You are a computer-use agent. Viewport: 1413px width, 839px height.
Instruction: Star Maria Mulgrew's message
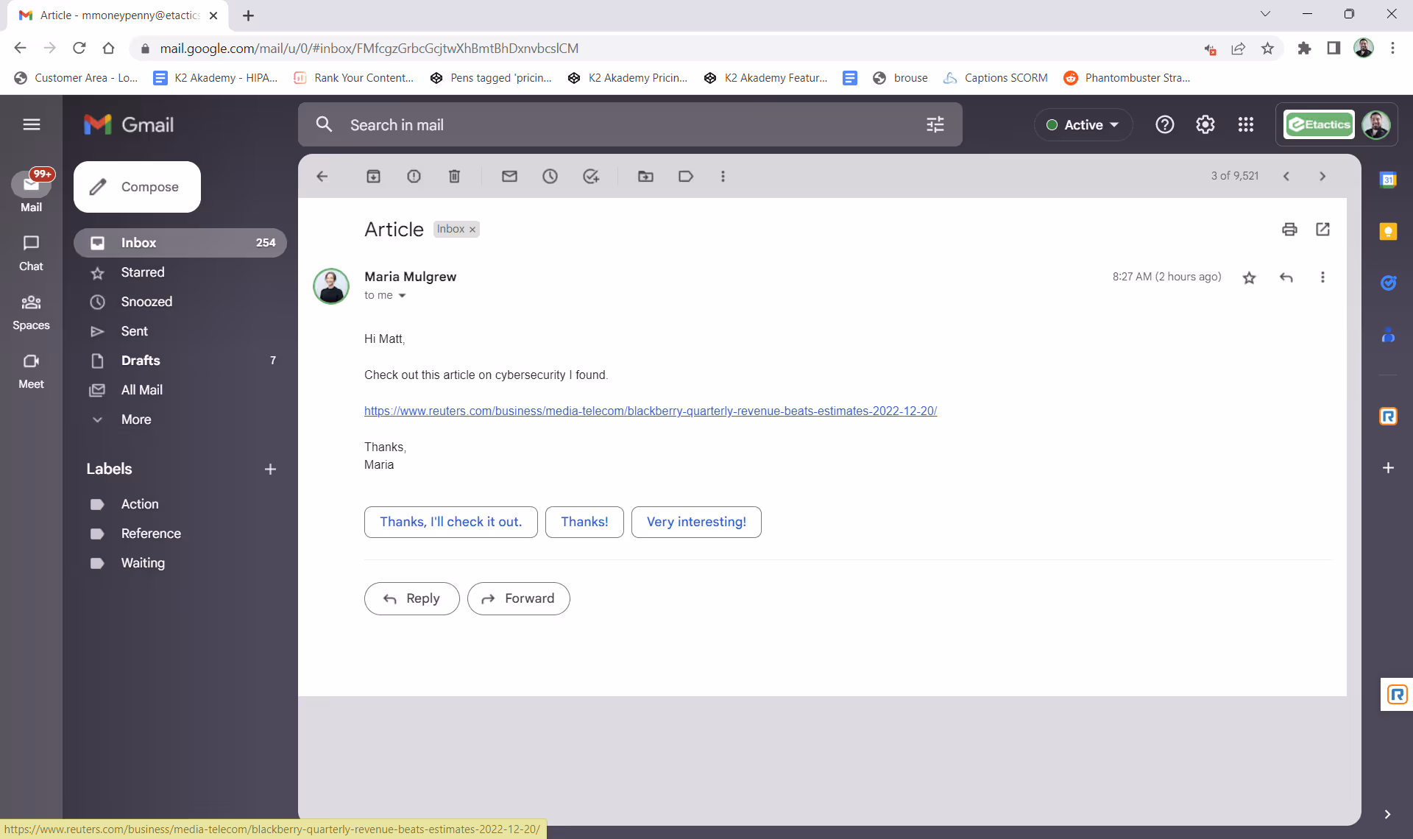pyautogui.click(x=1249, y=277)
